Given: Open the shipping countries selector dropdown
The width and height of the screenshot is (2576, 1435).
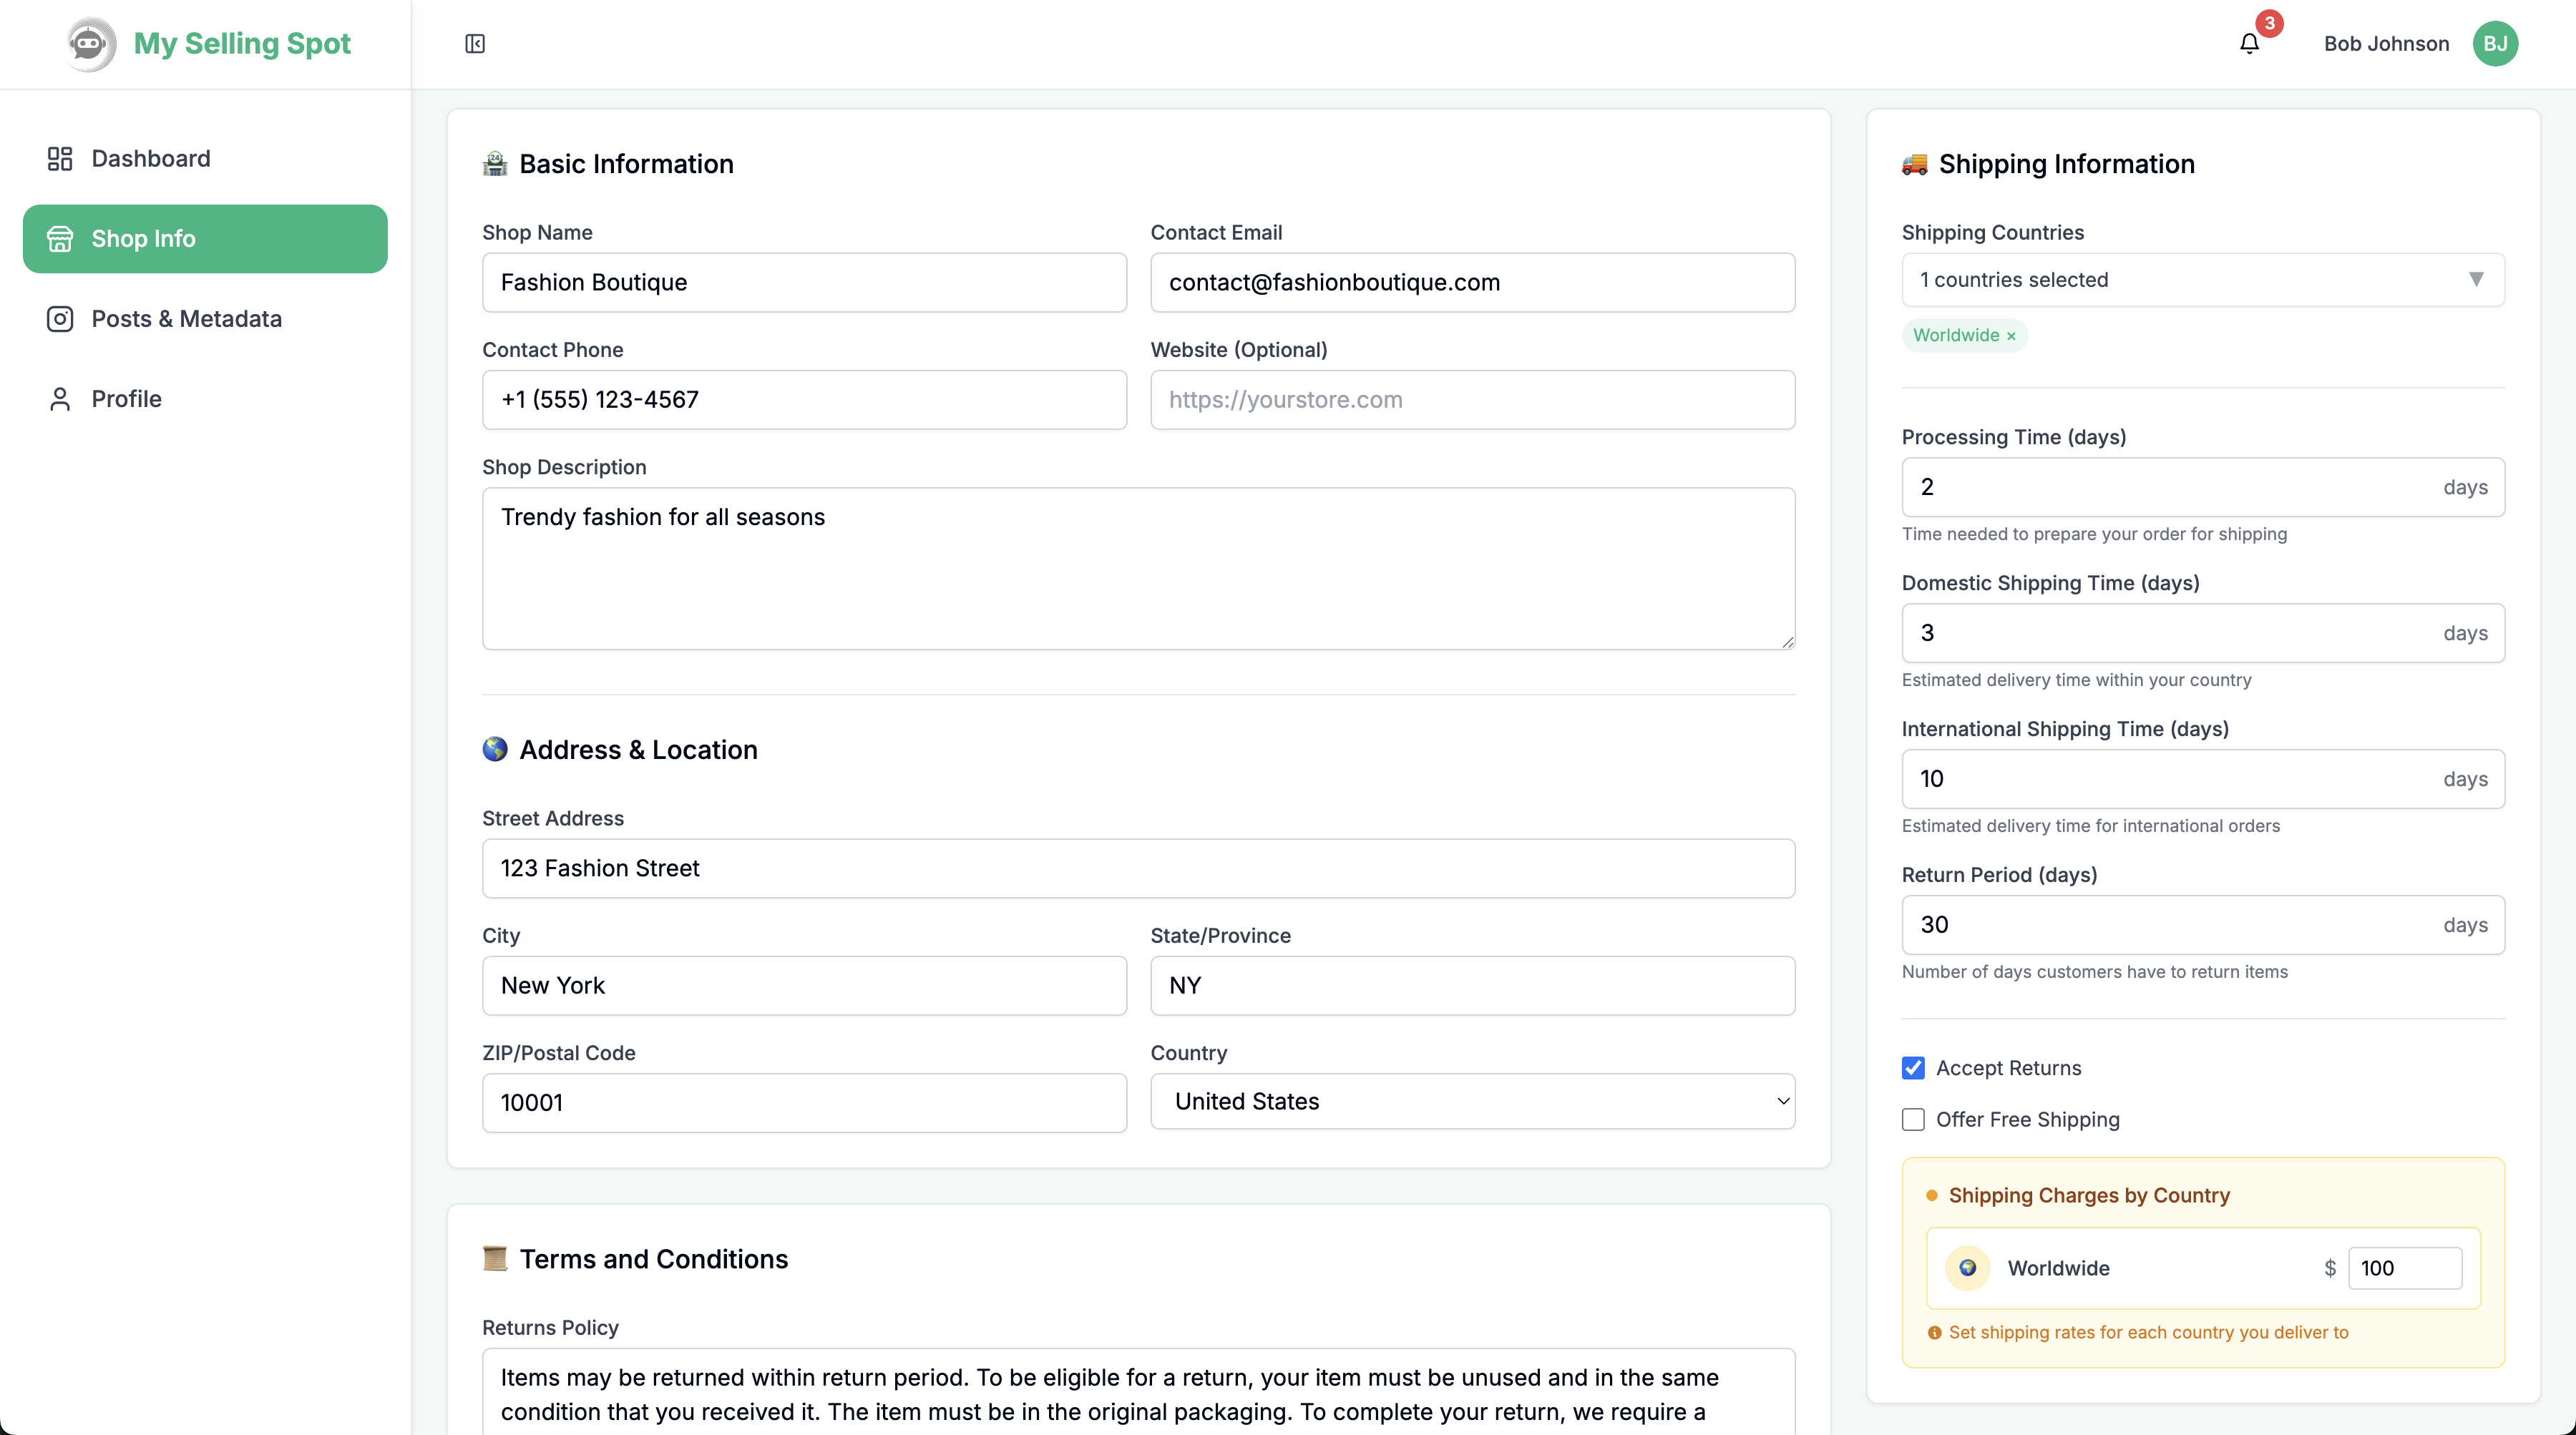Looking at the screenshot, I should 2202,280.
